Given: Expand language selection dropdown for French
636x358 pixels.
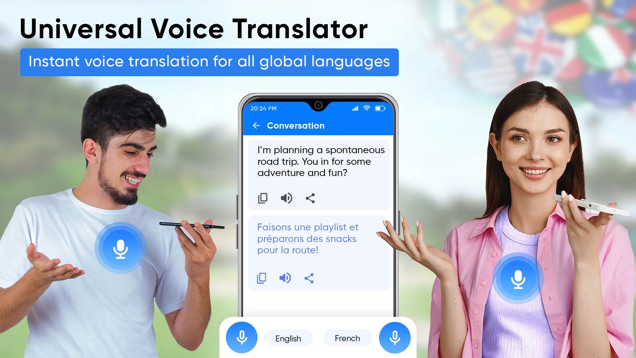Looking at the screenshot, I should click(347, 338).
